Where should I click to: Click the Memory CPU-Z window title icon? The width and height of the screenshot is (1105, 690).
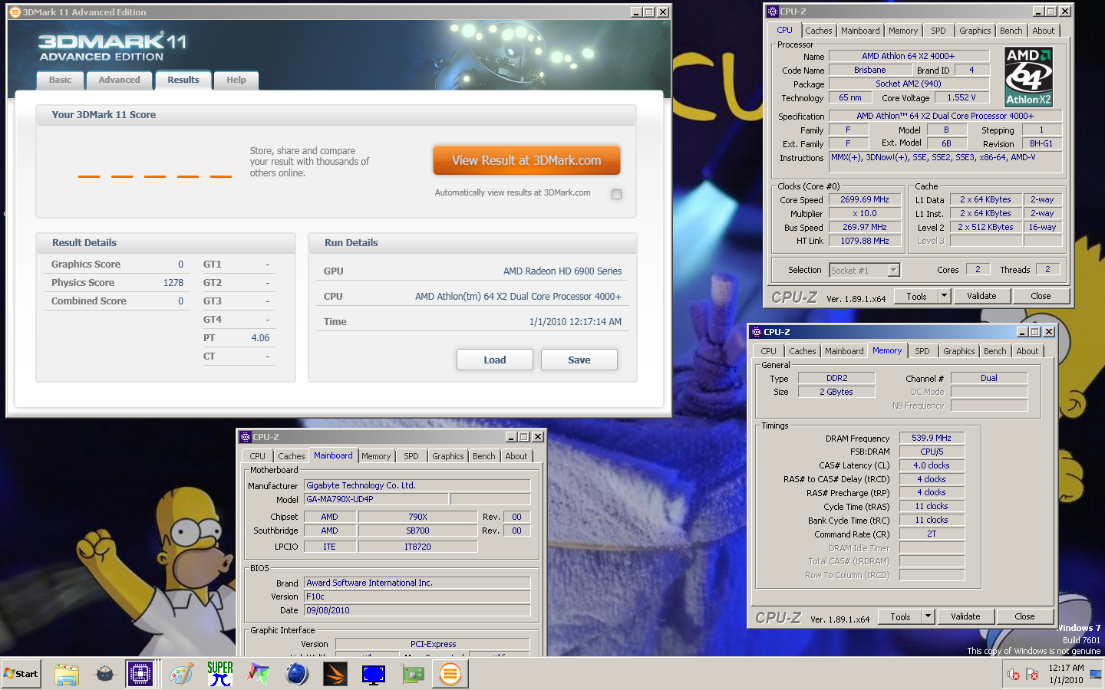point(757,332)
